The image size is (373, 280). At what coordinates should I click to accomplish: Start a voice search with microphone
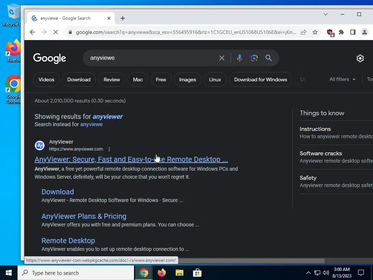click(x=240, y=58)
